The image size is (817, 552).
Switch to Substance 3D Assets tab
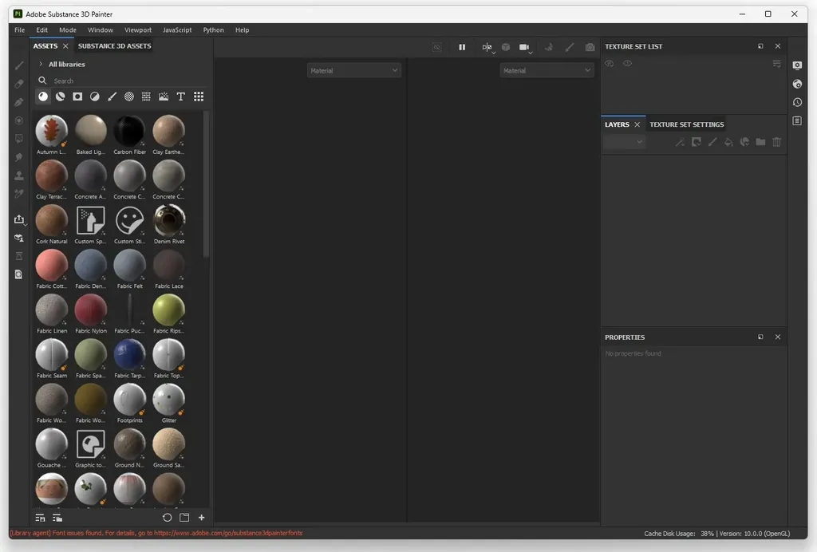[x=115, y=45]
